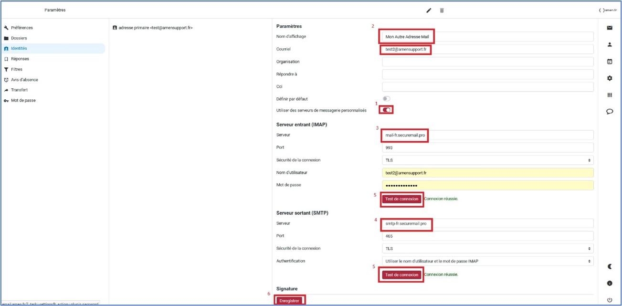Click the Enregistrer button

(289, 301)
